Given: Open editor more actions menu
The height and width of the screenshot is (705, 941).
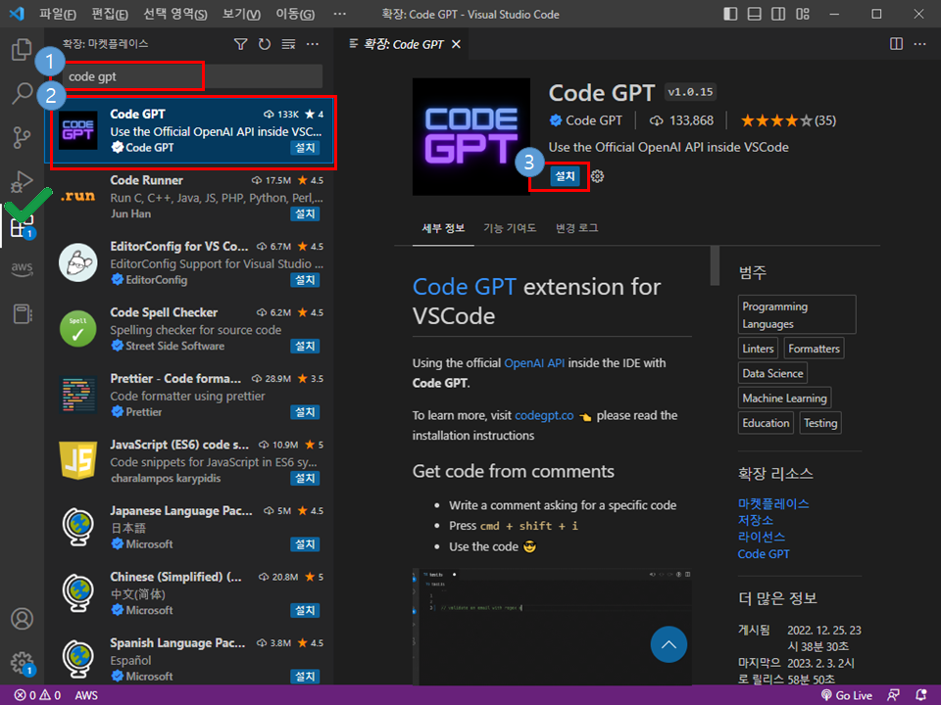Looking at the screenshot, I should (x=920, y=44).
